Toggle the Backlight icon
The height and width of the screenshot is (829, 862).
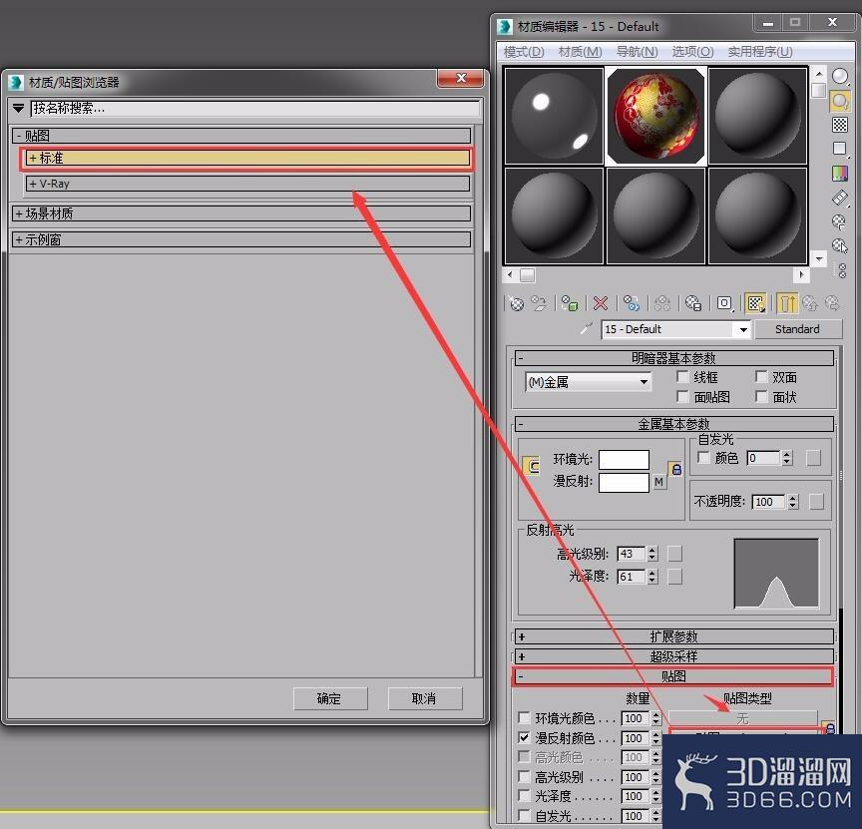pyautogui.click(x=840, y=101)
